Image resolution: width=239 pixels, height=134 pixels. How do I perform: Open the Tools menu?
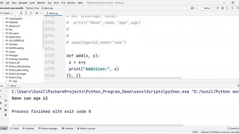[56, 3]
